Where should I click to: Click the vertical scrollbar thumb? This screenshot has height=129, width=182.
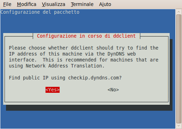tap(179, 69)
